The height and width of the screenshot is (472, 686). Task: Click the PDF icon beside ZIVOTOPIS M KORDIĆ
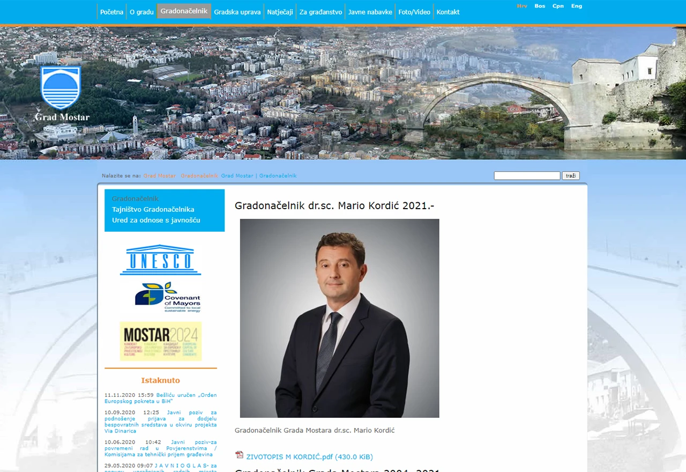point(240,455)
